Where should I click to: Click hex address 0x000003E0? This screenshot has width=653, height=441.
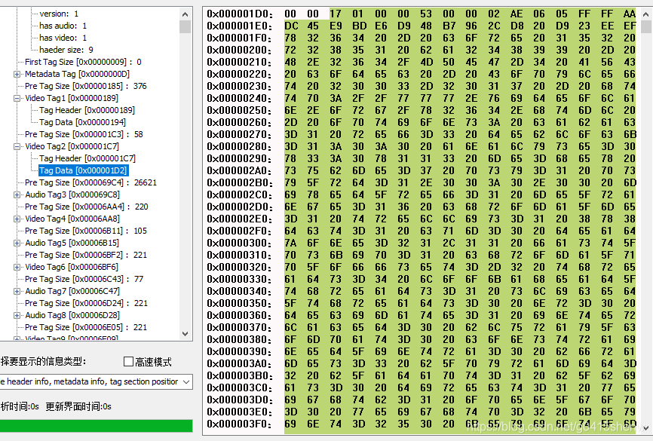click(240, 412)
